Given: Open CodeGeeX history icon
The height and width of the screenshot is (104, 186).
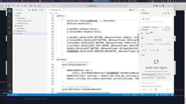Looking at the screenshot, I should tap(169, 29).
